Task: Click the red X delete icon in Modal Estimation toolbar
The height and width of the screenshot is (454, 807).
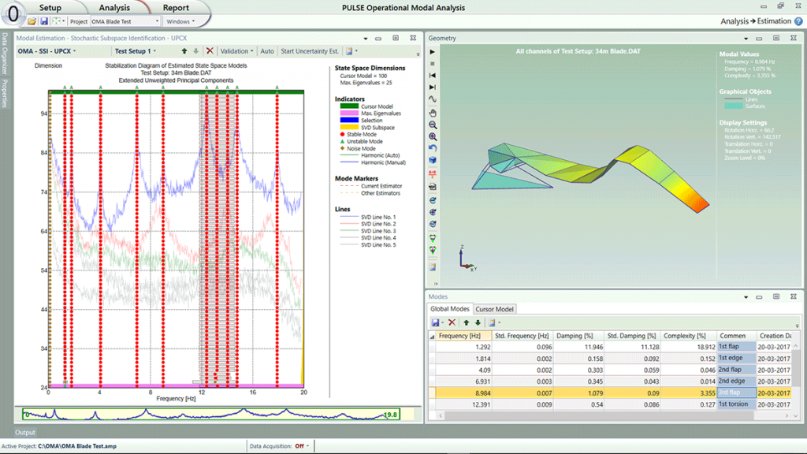Action: click(x=210, y=51)
